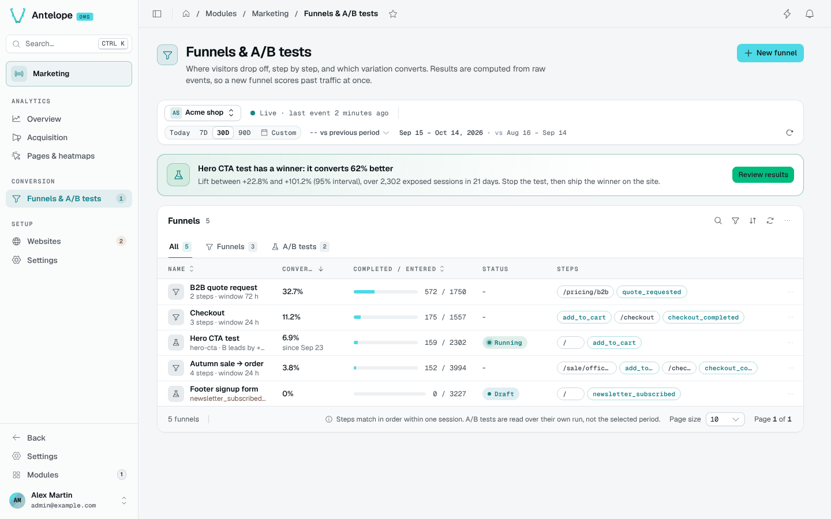The image size is (831, 519).
Task: Open the Marketing breadcrumb link
Action: click(270, 14)
